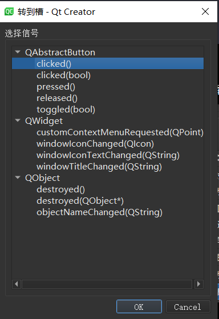Pick the released() signal
Screen dimensions: 219x319
[x=57, y=98]
